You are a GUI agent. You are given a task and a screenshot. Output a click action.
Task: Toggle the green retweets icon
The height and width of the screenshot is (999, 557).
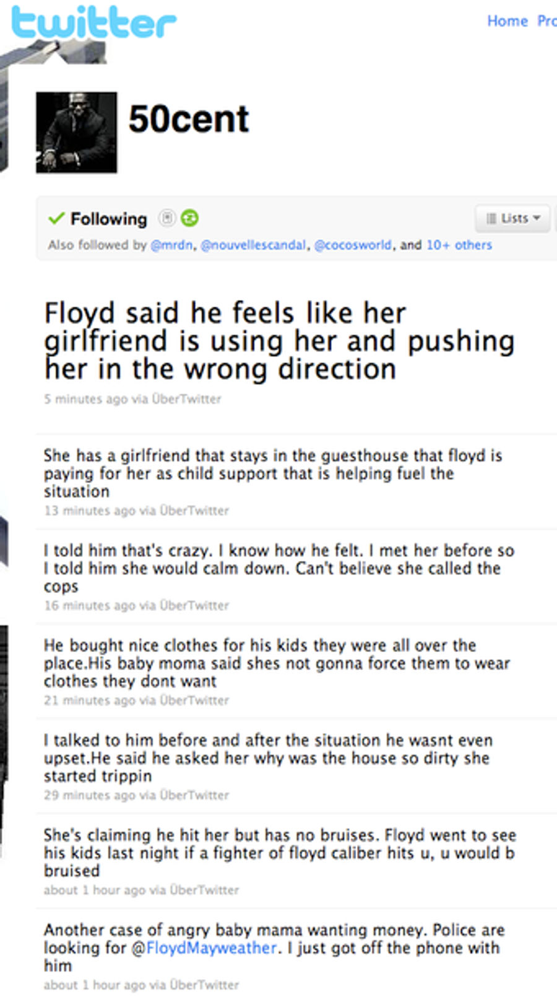tap(189, 218)
